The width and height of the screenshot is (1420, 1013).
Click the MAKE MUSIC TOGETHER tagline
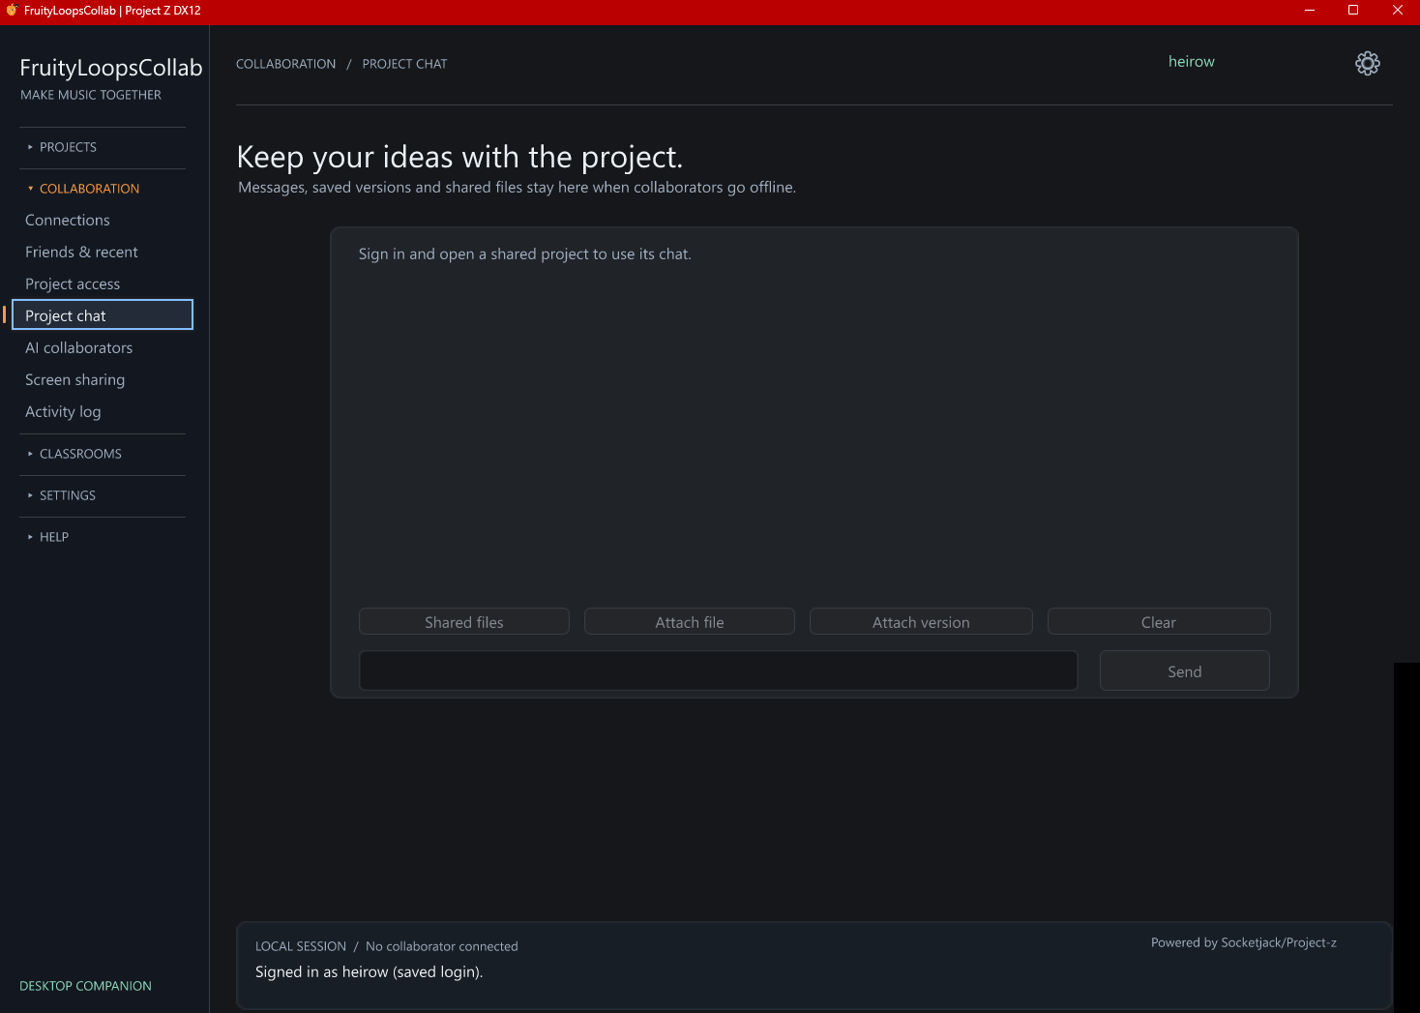(x=91, y=95)
